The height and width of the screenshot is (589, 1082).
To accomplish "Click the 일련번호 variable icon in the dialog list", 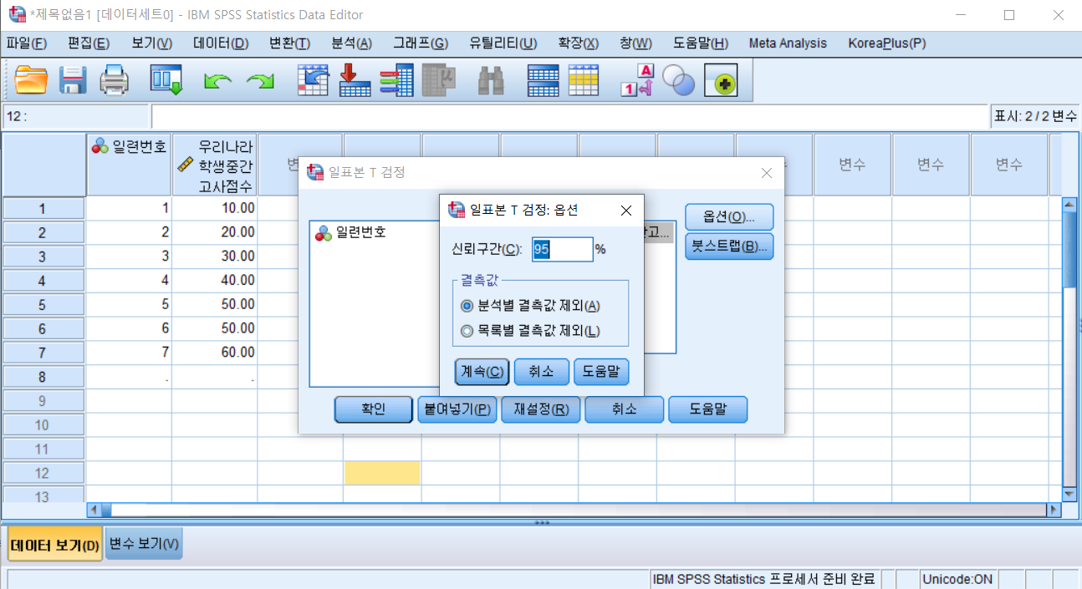I will pyautogui.click(x=323, y=233).
